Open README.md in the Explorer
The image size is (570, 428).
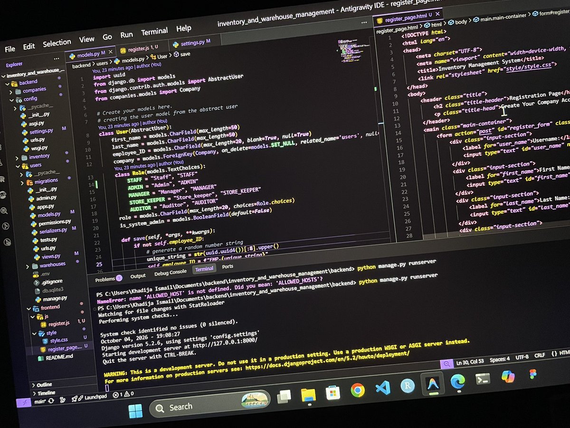click(59, 357)
